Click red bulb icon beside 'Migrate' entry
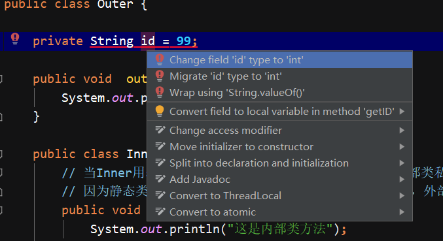 coord(160,76)
